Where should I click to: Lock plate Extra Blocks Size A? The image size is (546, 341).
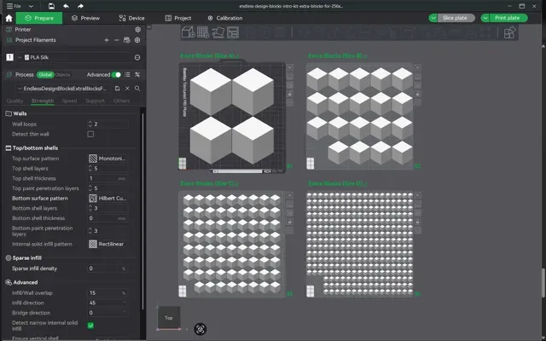pos(290,94)
